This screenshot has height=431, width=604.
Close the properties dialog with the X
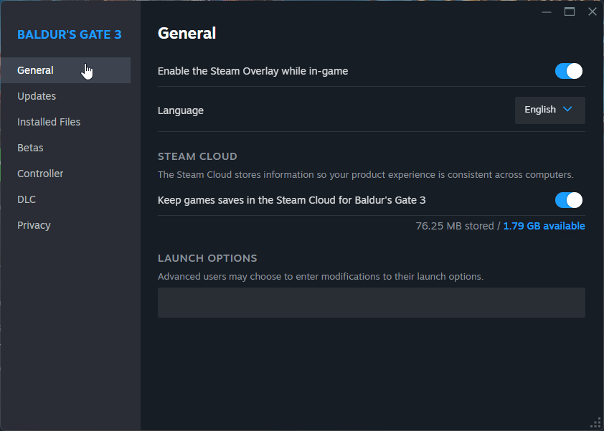coord(593,12)
